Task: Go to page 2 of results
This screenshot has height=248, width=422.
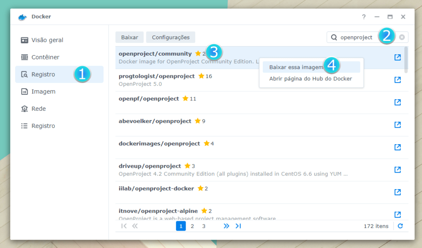Action: click(x=192, y=226)
